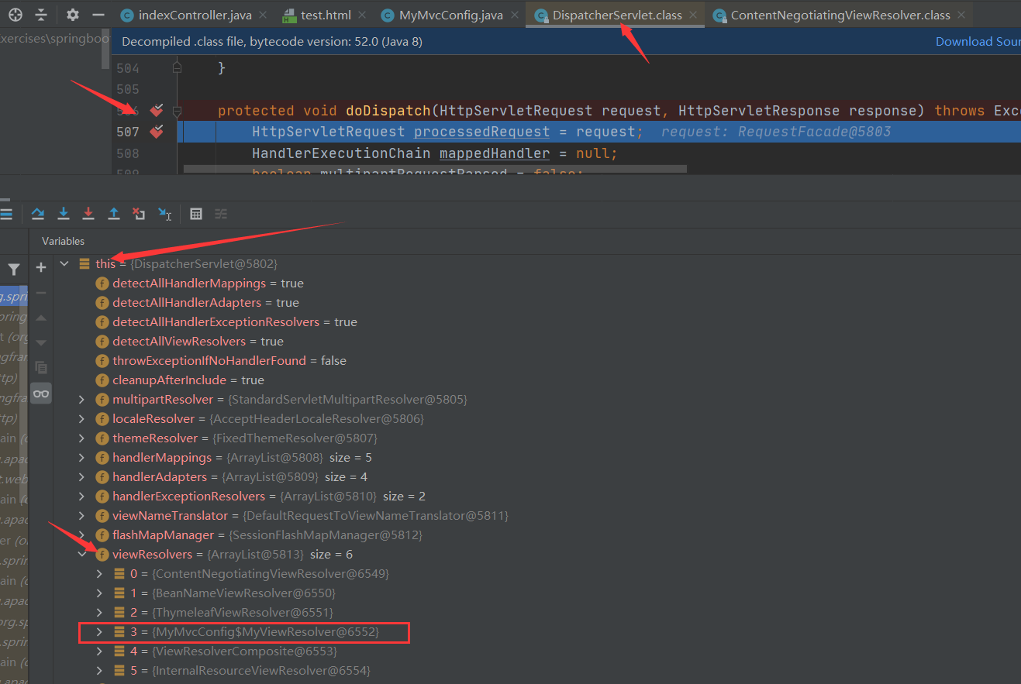The width and height of the screenshot is (1021, 684).
Task: Click the editor horizontal scrollbar
Action: click(x=435, y=169)
